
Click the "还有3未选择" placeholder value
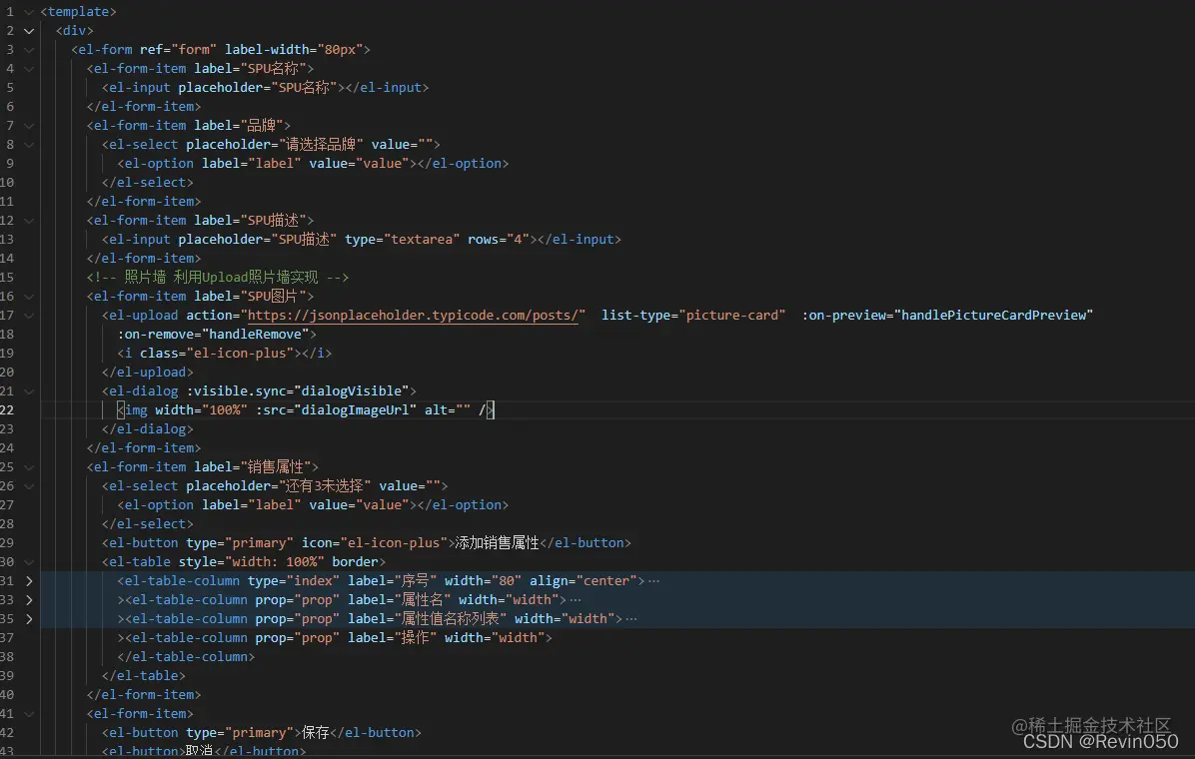tap(325, 486)
